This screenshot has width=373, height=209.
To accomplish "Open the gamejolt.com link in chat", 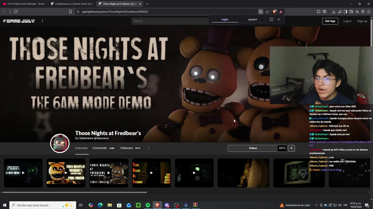I will click(340, 144).
